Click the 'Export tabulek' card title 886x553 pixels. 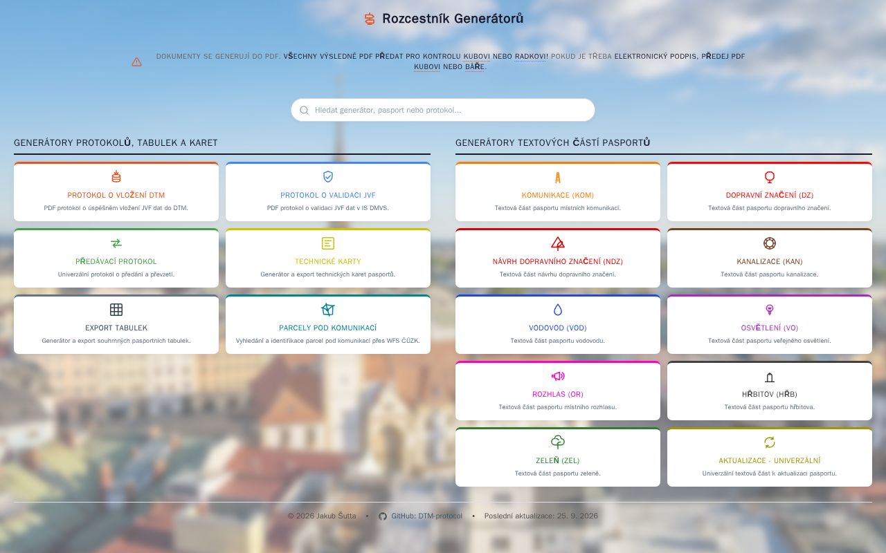coord(116,328)
